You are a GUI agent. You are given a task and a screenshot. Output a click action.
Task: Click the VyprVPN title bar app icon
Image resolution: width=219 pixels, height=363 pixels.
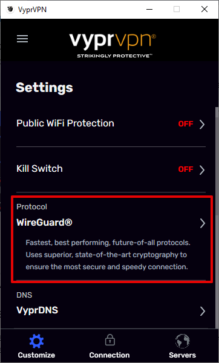[x=10, y=10]
